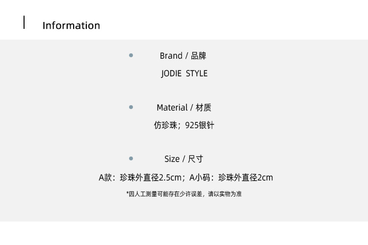
Task: Select the Information section heading
Action: [x=71, y=25]
